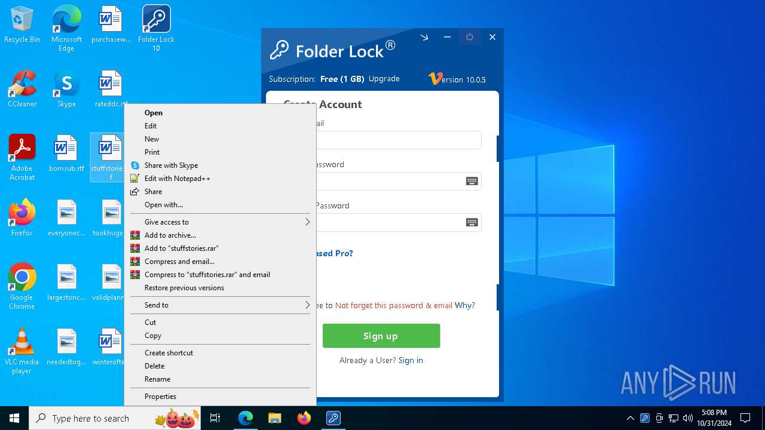Click the Upgrade subscription link
This screenshot has width=765, height=430.
(384, 79)
